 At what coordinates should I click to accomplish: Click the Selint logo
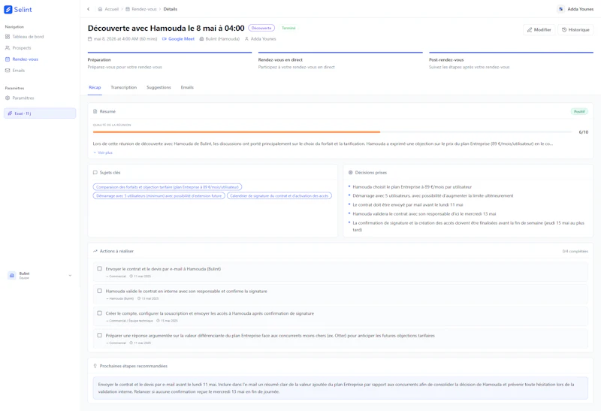click(17, 10)
